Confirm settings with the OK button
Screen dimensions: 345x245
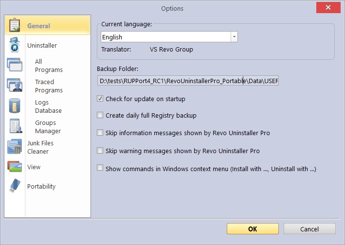coord(253,229)
